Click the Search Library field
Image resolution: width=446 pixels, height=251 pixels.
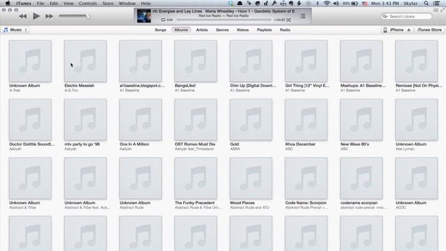point(406,17)
